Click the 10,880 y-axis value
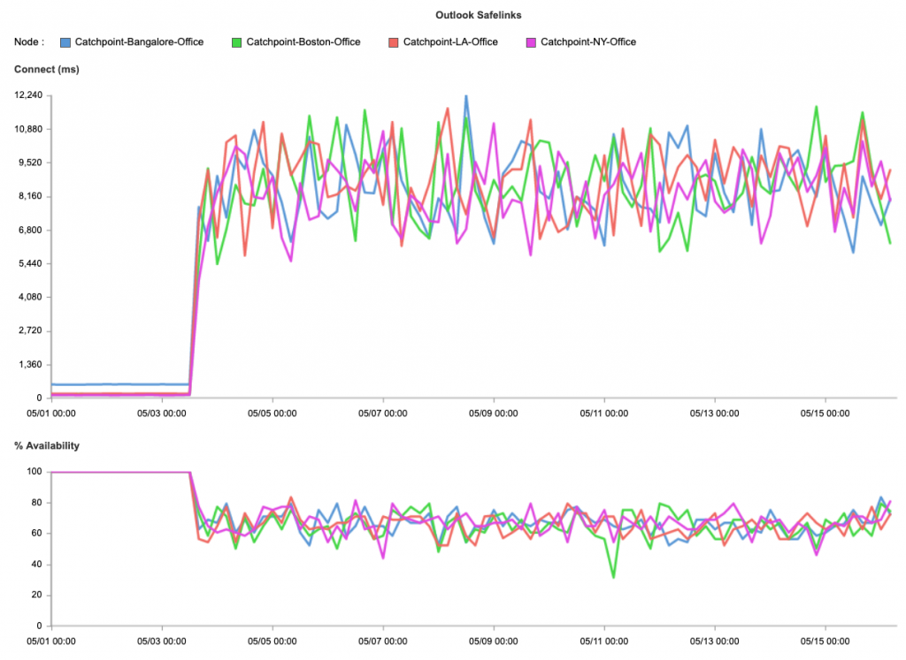Viewport: 906px width, 660px height. pos(28,129)
